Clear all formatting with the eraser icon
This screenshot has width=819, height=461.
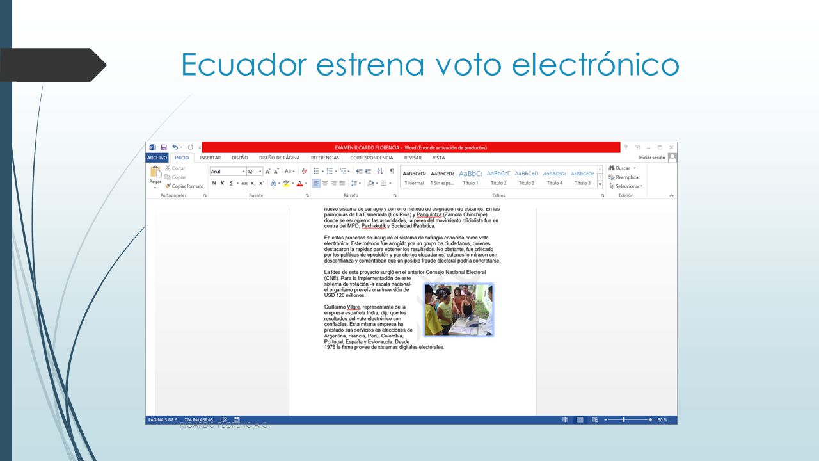point(305,172)
